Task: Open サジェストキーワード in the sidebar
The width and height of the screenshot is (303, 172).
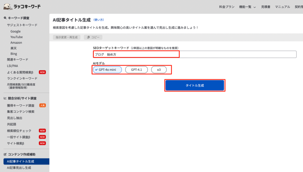Action: point(22,25)
